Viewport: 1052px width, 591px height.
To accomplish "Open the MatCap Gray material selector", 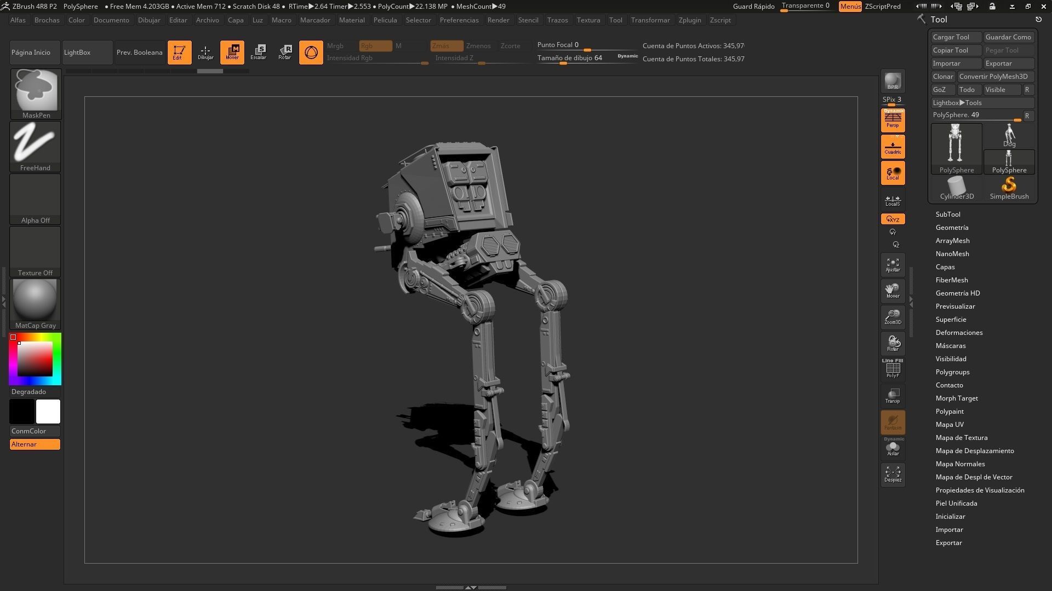I will pos(36,304).
